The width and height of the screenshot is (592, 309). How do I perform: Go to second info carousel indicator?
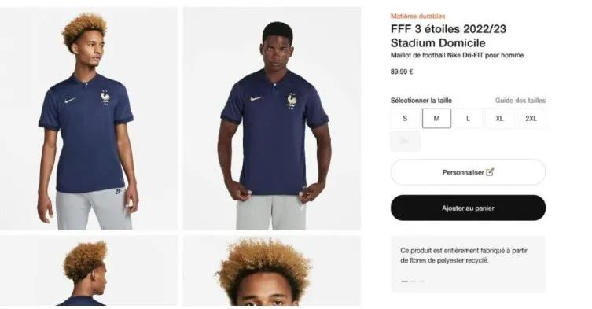pyautogui.click(x=413, y=281)
